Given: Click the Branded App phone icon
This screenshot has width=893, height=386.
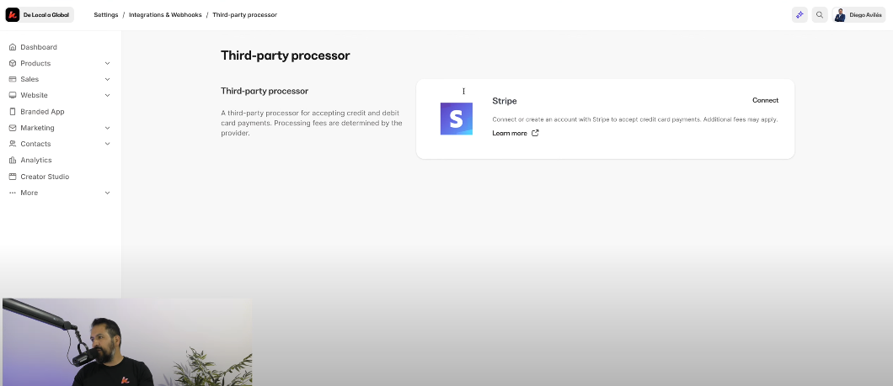Looking at the screenshot, I should click(x=13, y=112).
